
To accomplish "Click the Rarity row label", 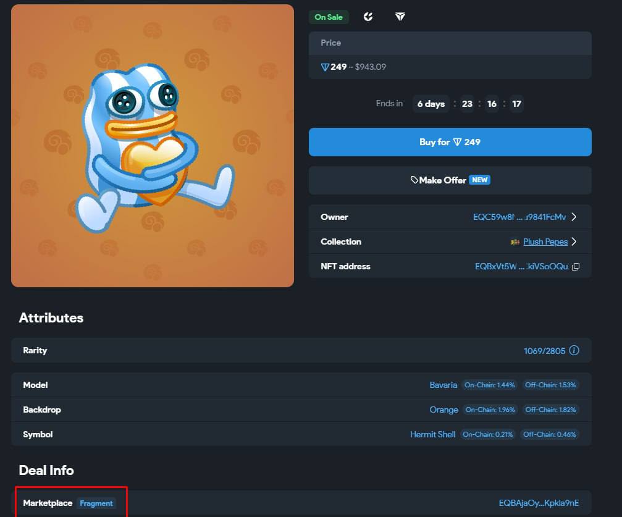I will click(x=35, y=350).
